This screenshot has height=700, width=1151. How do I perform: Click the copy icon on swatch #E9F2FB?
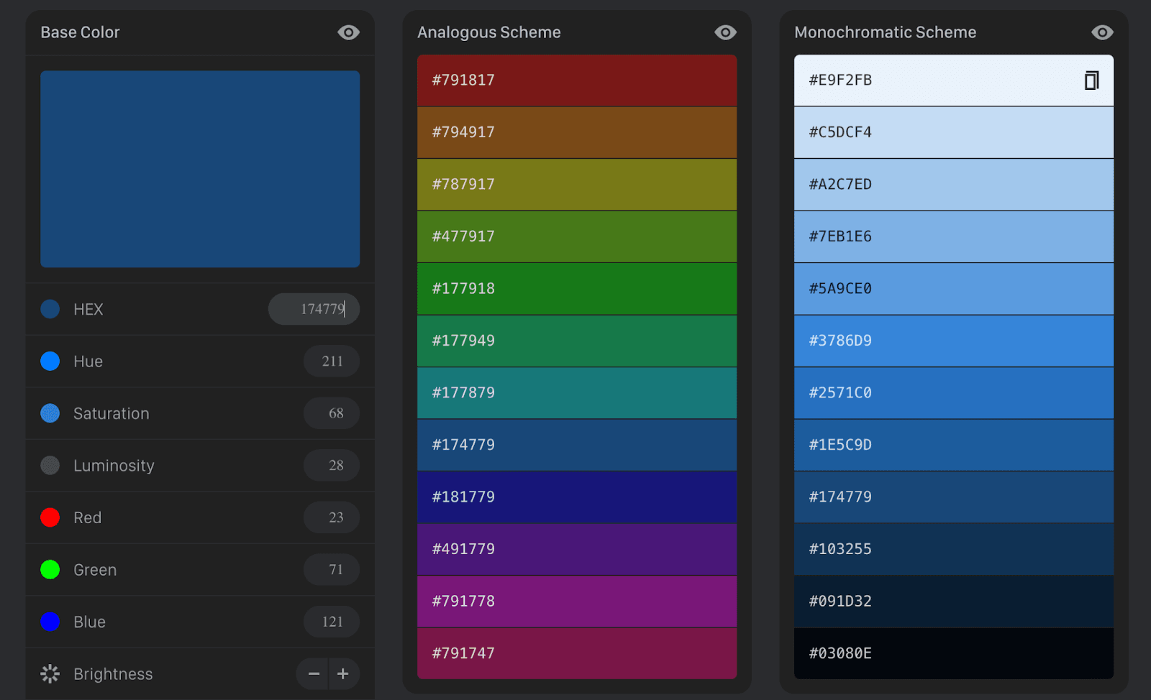tap(1092, 80)
